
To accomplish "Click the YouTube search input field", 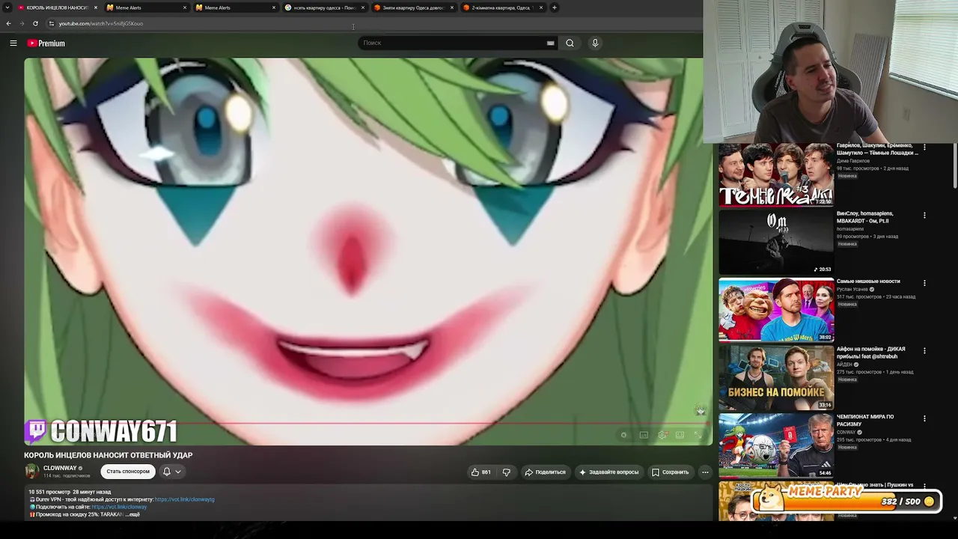I will [452, 43].
